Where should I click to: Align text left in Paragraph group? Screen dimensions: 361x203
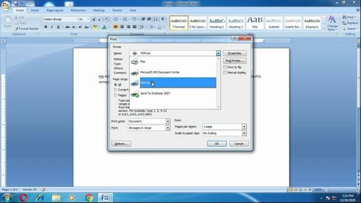[116, 27]
